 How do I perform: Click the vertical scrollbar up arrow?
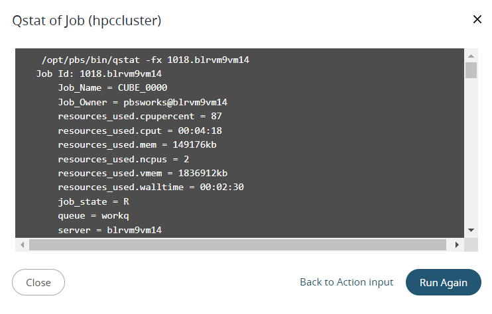471,55
